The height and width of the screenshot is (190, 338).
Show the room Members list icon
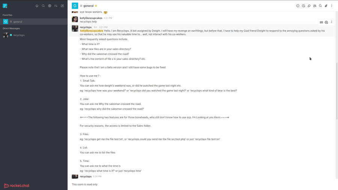(x=315, y=6)
